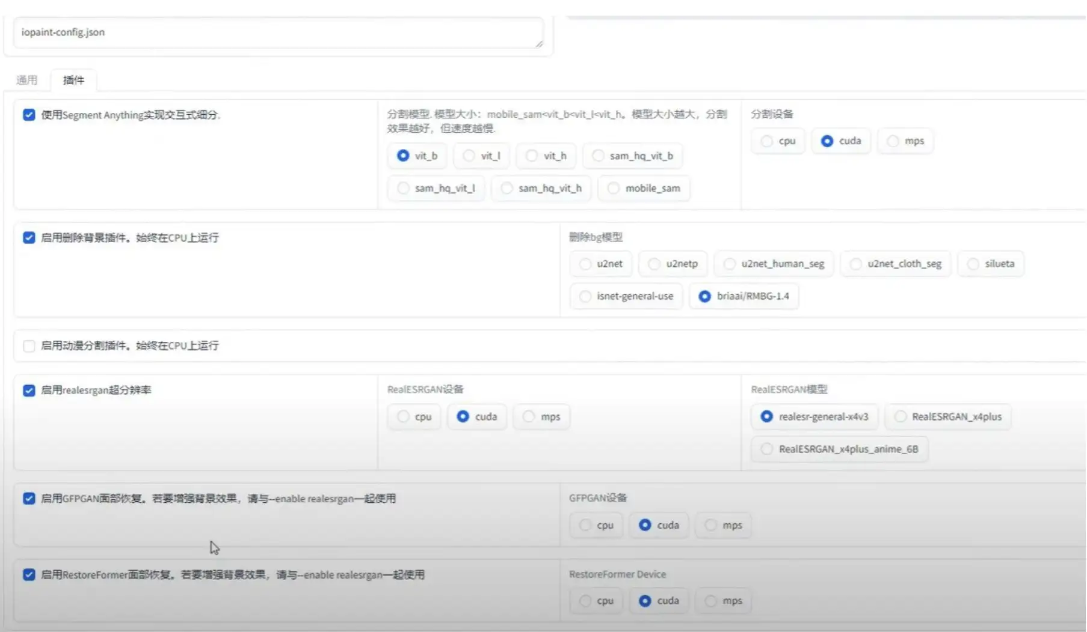
Task: Select the silueta background removal model
Action: coord(991,263)
